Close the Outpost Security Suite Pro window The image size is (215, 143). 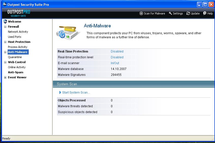(x=211, y=5)
